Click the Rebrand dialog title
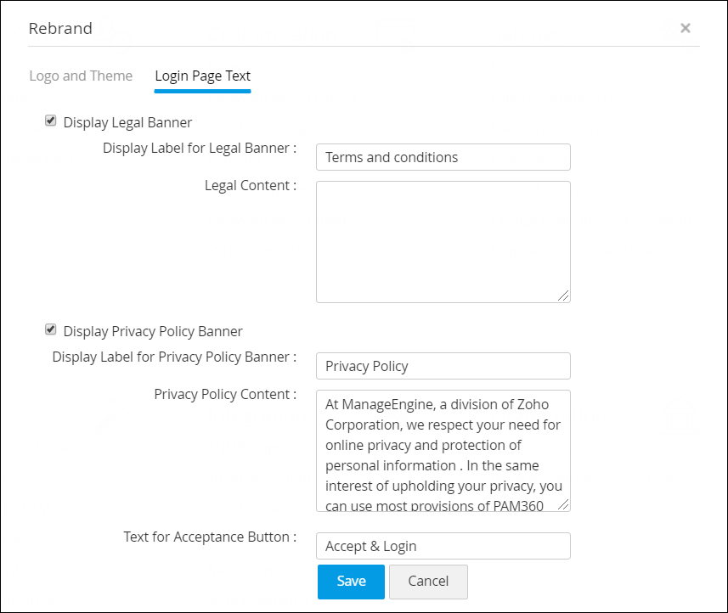The width and height of the screenshot is (728, 613). [x=60, y=28]
